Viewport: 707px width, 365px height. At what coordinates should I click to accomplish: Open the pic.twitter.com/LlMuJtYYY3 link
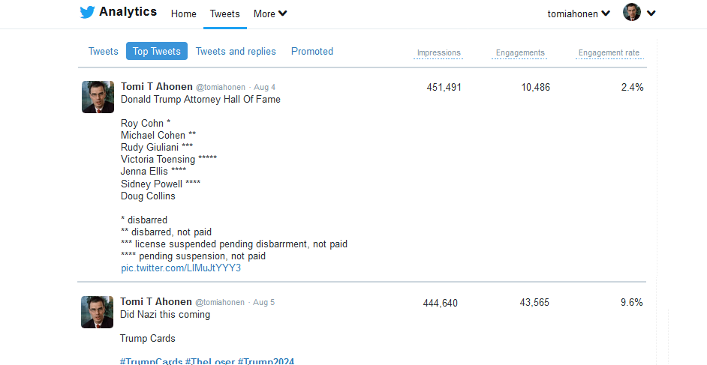(181, 268)
